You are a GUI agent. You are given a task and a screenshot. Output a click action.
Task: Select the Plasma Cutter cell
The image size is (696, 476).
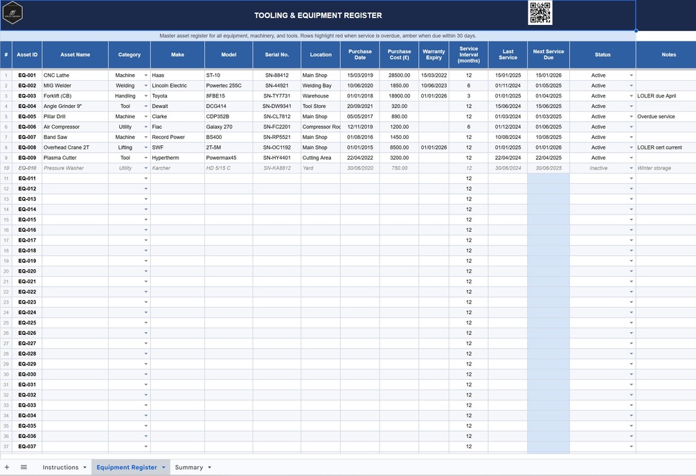[x=75, y=158]
